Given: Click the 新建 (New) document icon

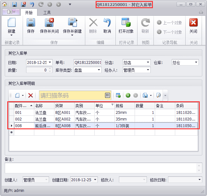Looking at the screenshot, I should (x=11, y=23).
